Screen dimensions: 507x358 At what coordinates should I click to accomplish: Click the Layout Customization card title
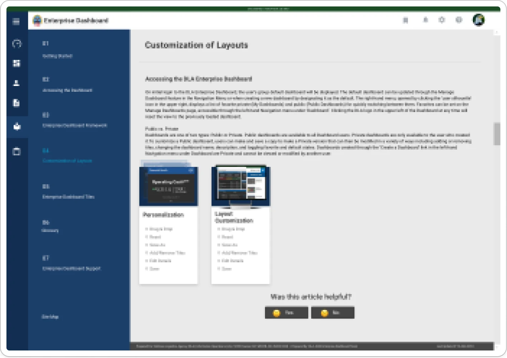click(234, 217)
